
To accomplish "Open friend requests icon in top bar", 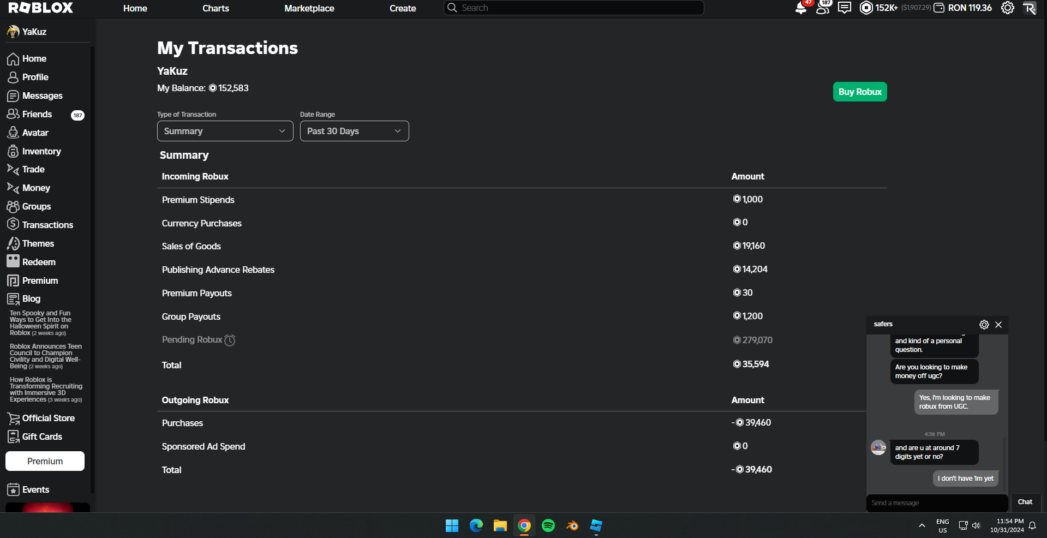I will pyautogui.click(x=823, y=8).
